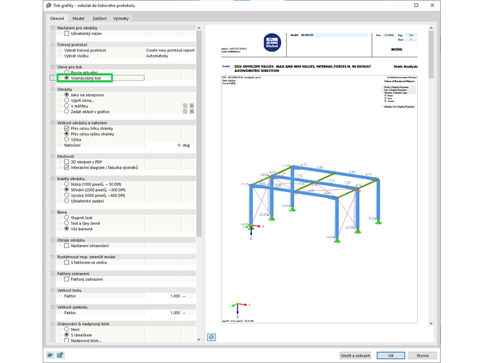Image resolution: width=484 pixels, height=363 pixels.
Task: Collapse the Tiskový protokol section
Action: pyautogui.click(x=52, y=45)
